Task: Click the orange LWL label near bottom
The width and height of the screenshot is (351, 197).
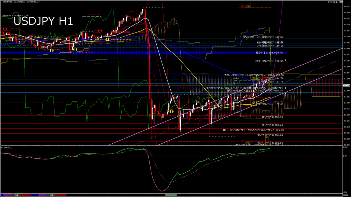Action: [x=247, y=143]
